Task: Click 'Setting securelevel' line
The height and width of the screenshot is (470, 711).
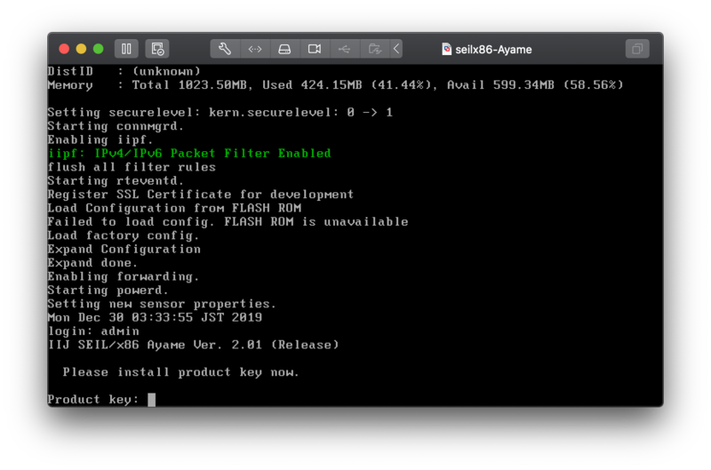Action: point(220,113)
